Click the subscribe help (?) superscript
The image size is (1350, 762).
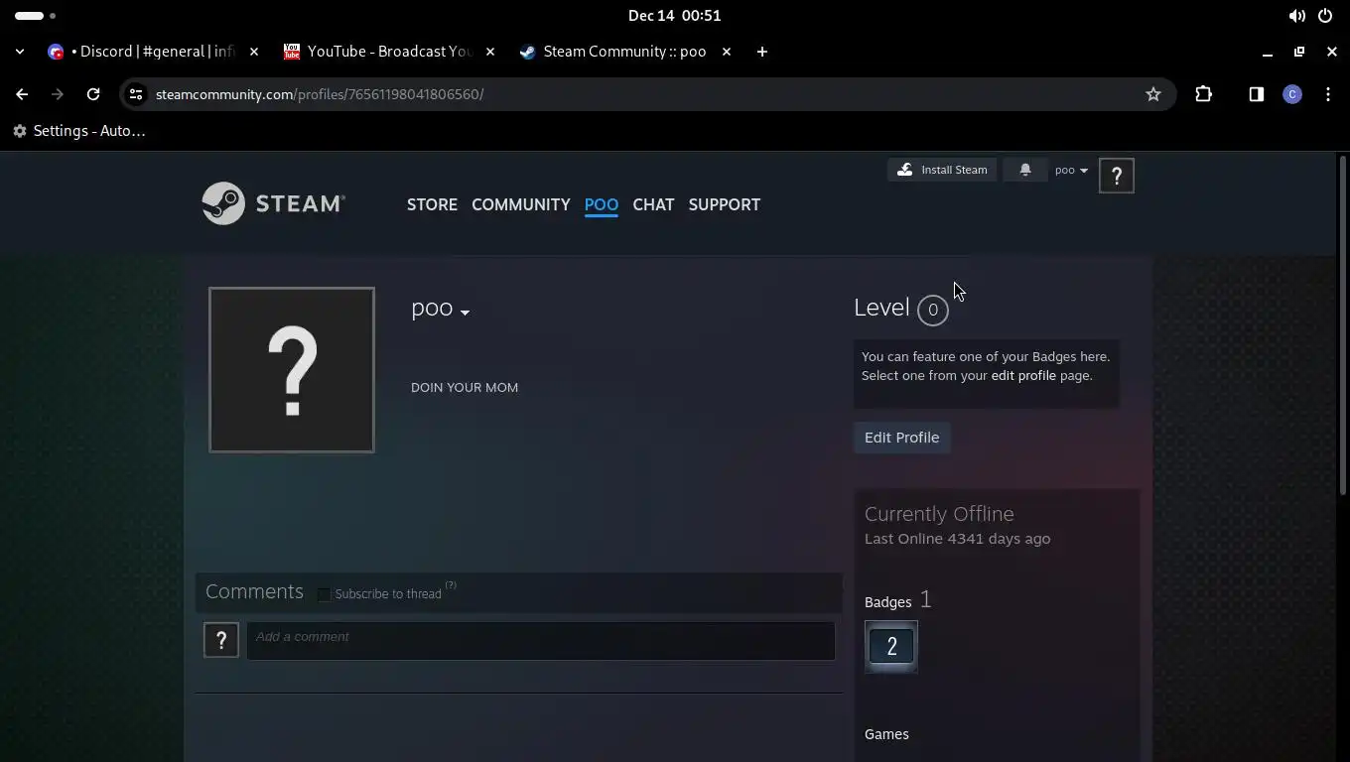(x=451, y=585)
